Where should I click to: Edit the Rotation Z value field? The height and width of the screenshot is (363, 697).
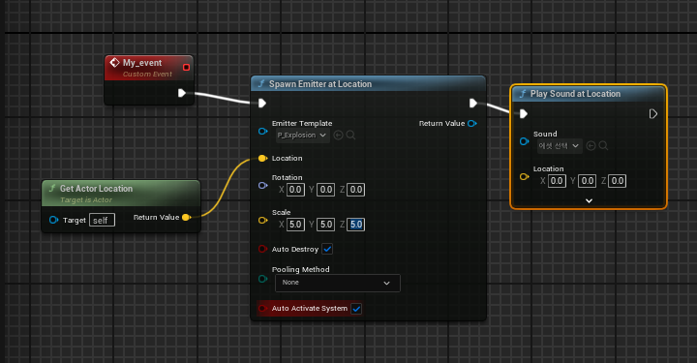tap(356, 190)
